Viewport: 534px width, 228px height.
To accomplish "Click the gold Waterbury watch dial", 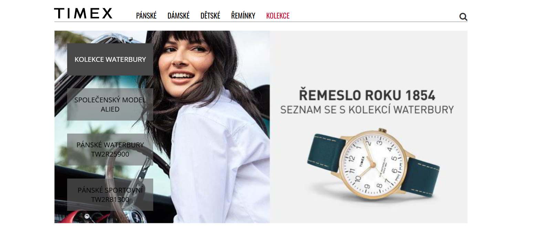I will (x=372, y=164).
